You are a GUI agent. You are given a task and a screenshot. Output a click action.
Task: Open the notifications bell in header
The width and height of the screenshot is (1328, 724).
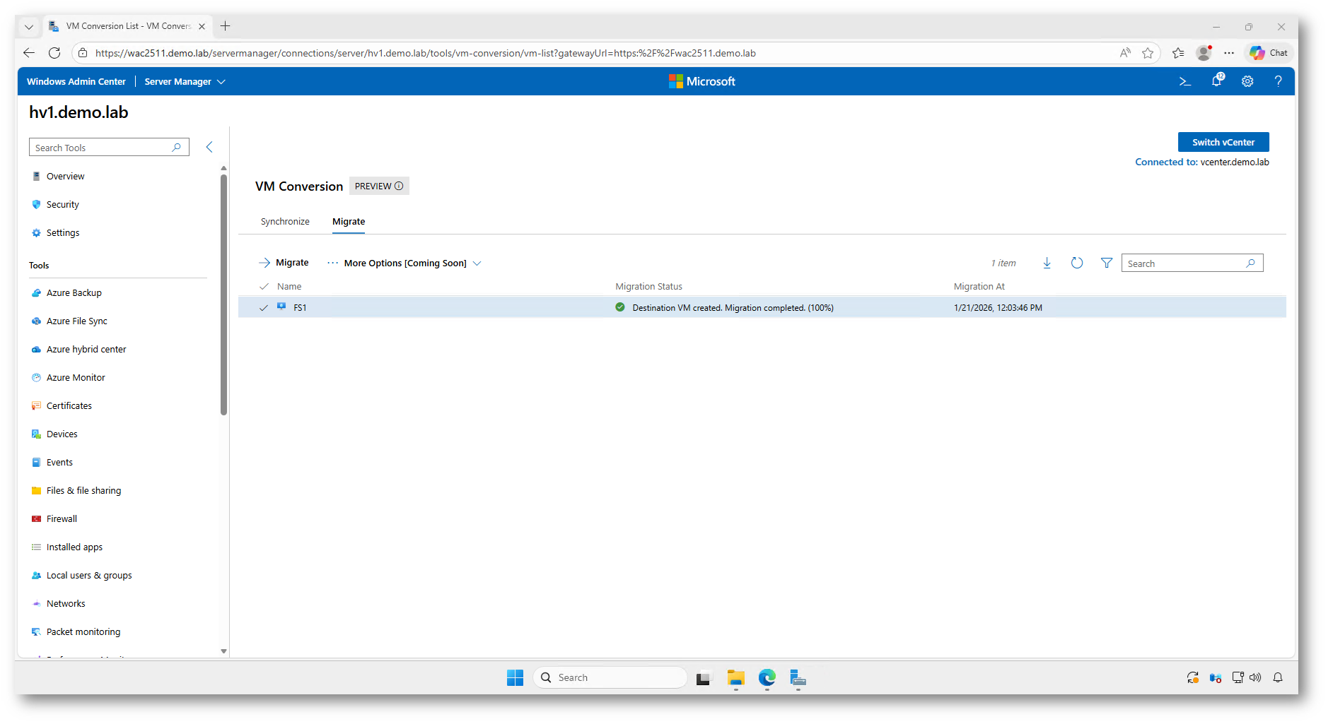coord(1216,81)
